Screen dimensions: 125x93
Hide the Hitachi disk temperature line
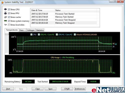coord(75,34)
